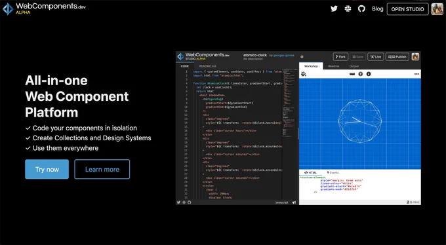Click the Fork button in studio
Viewport: 446px width, 245px height.
340,56
